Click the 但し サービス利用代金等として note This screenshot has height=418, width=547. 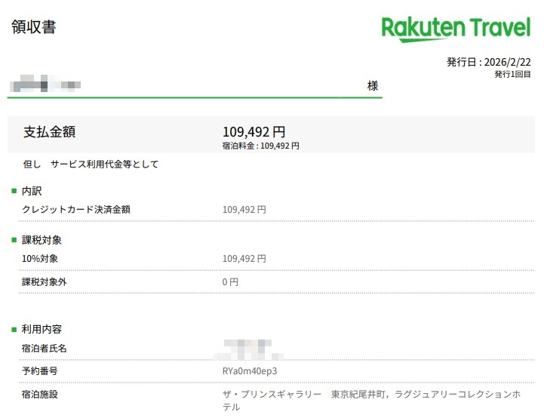91,164
